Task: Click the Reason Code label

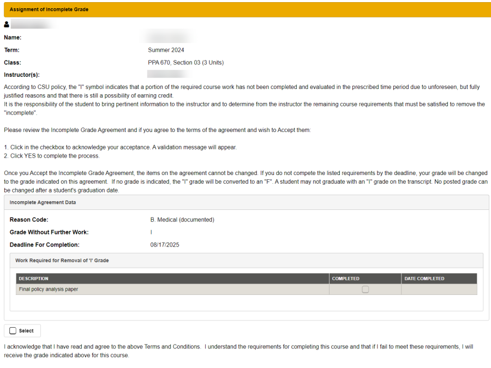Action: click(x=29, y=220)
